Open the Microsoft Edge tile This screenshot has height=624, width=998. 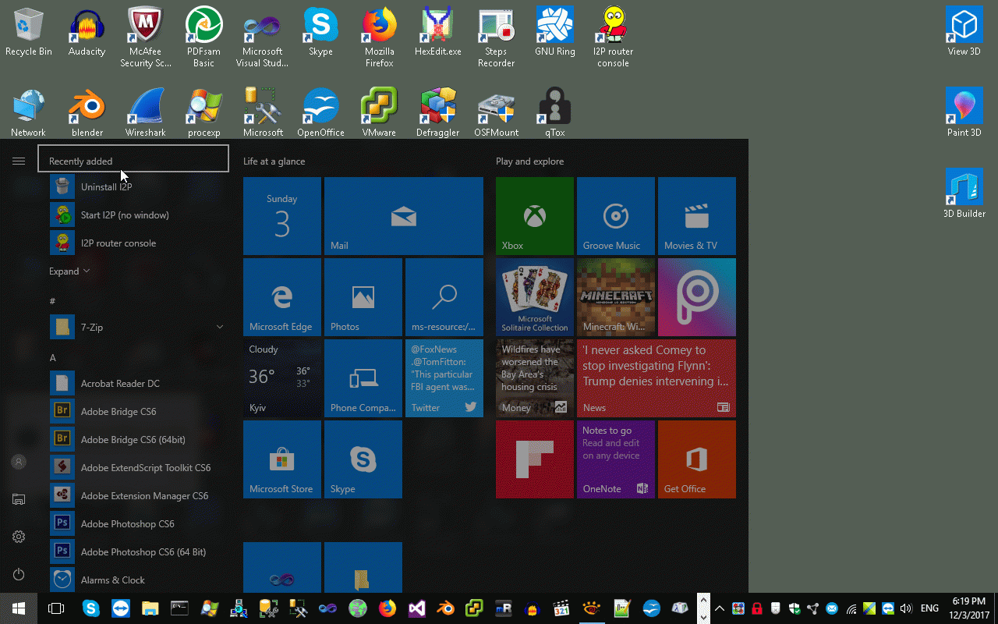pos(282,297)
